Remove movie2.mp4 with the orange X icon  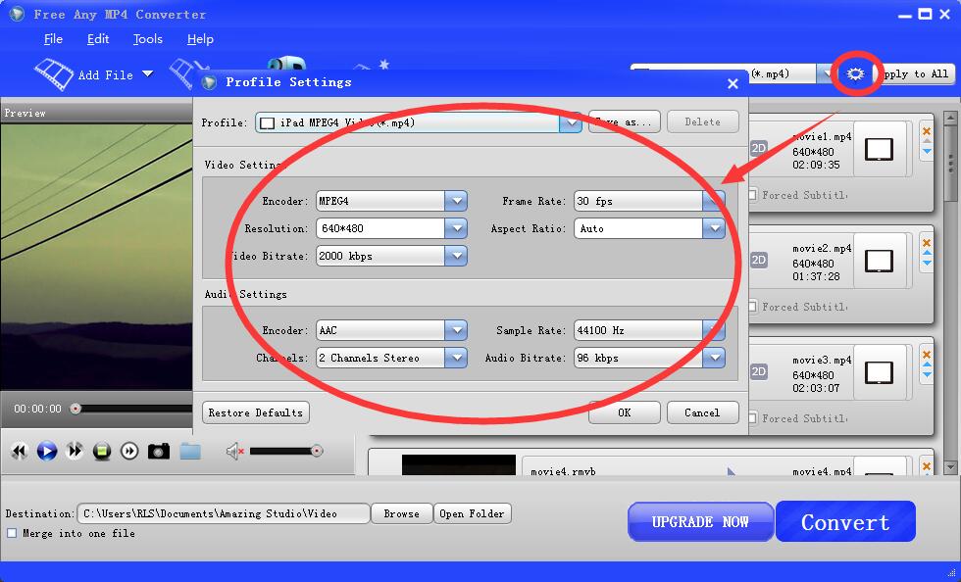pyautogui.click(x=927, y=242)
